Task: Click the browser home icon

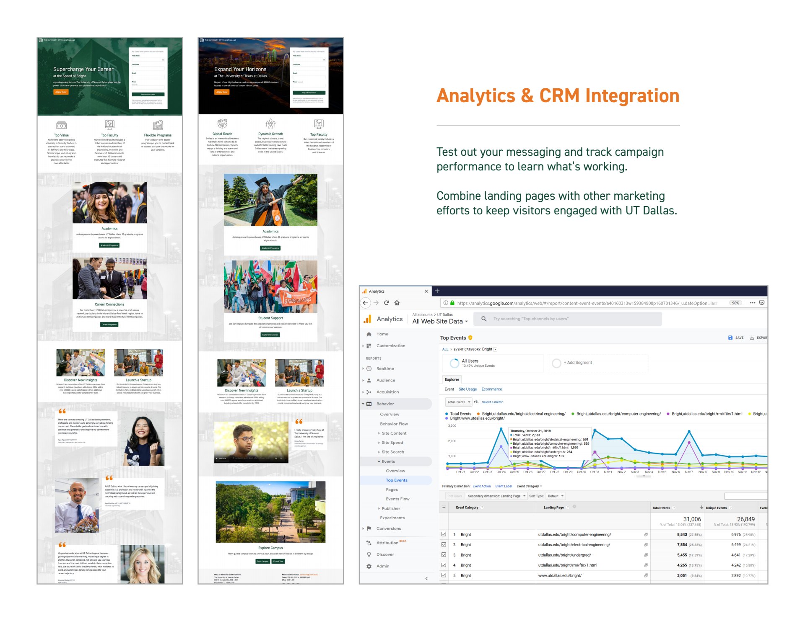Action: pyautogui.click(x=397, y=303)
